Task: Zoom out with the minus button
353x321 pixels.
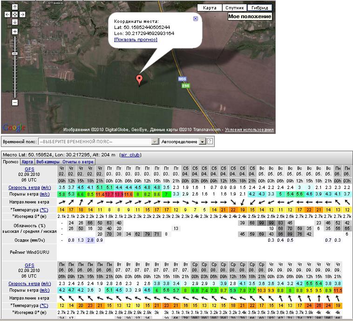Action: pos(15,102)
